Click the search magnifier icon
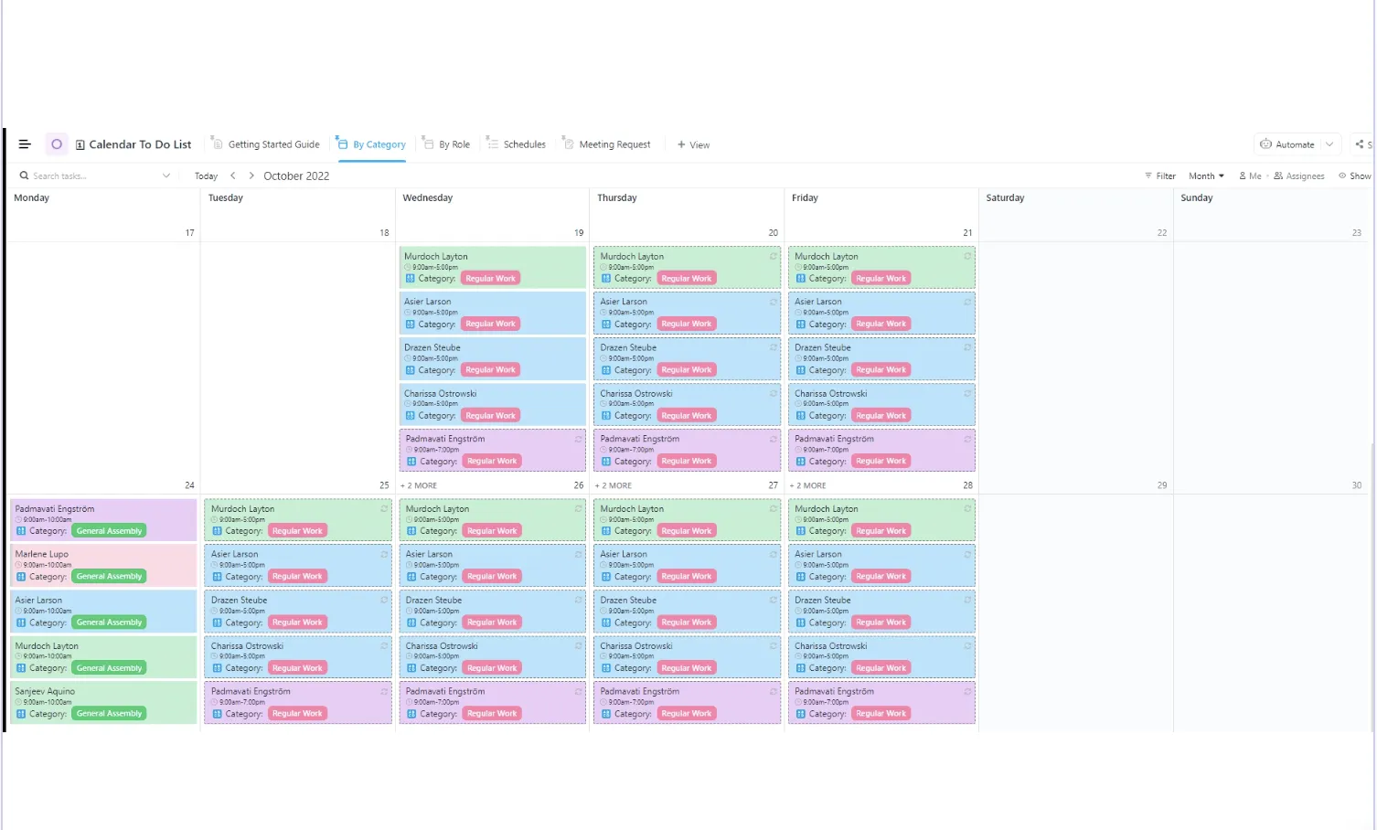Image resolution: width=1377 pixels, height=830 pixels. coord(24,176)
